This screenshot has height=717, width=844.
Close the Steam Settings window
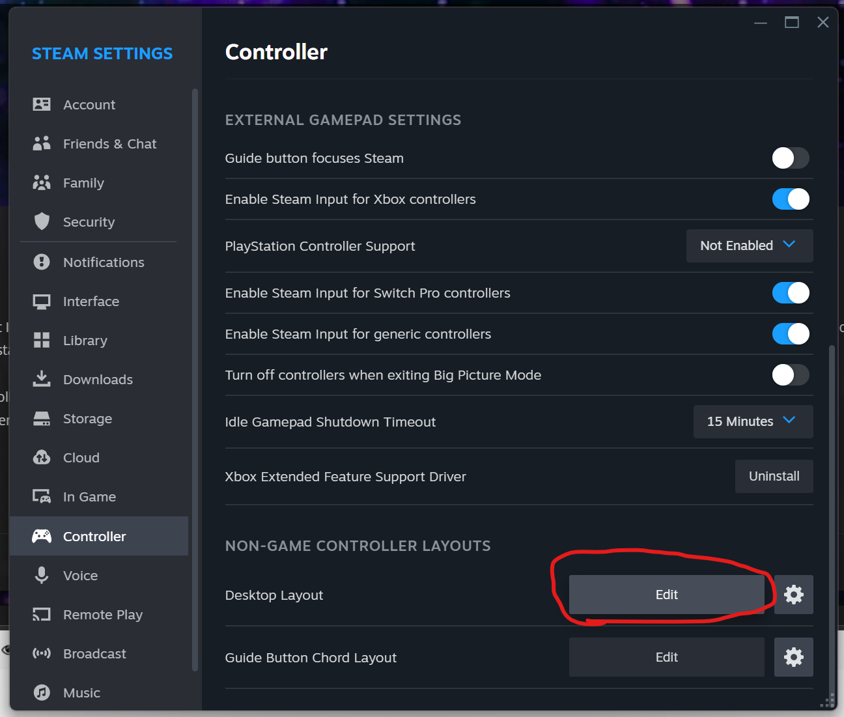[x=823, y=23]
